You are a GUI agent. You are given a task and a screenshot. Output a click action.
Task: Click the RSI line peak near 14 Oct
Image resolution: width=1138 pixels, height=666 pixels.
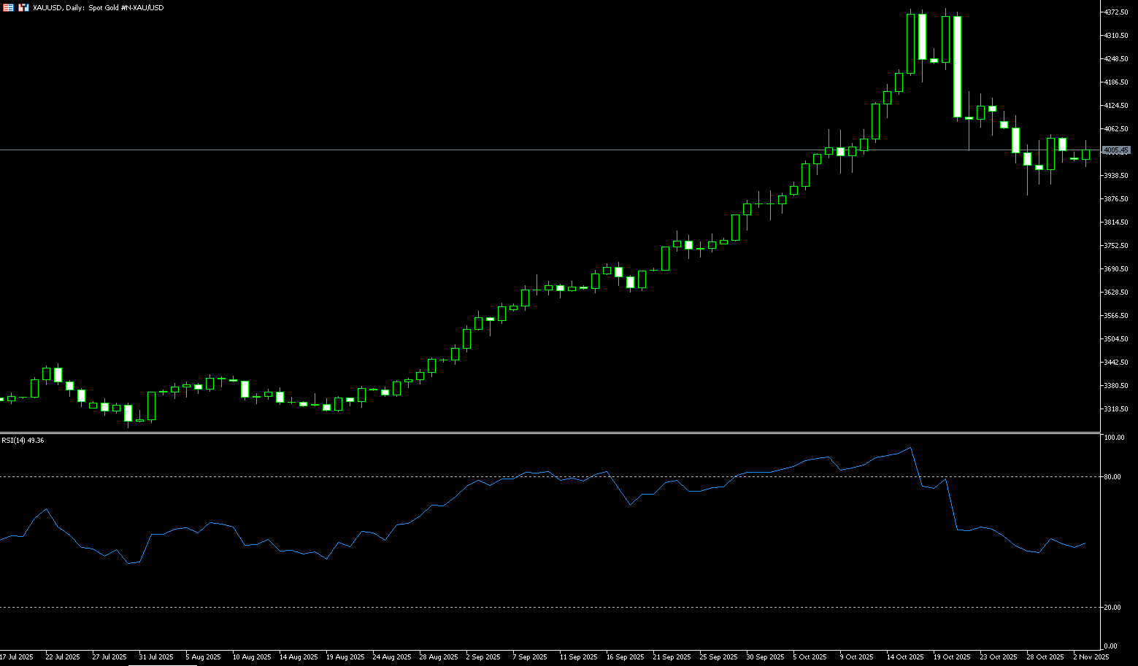pyautogui.click(x=910, y=448)
